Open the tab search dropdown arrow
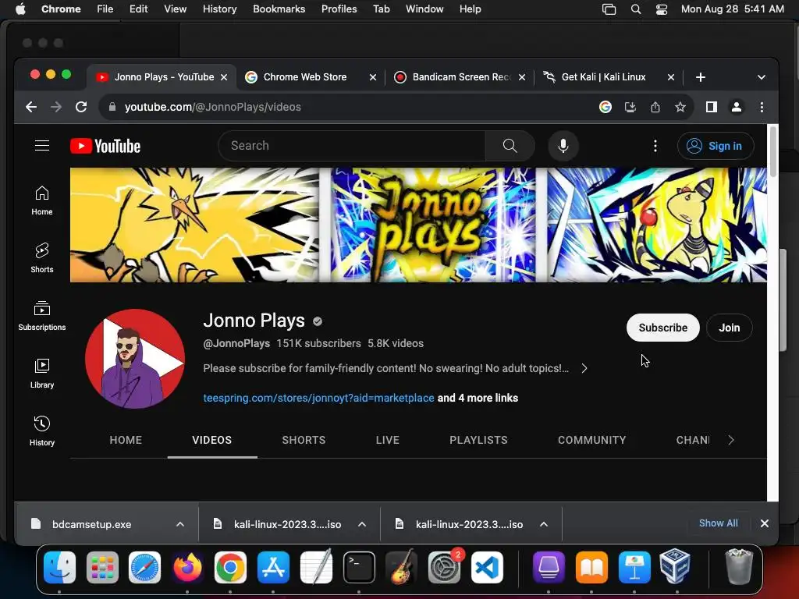 point(762,77)
